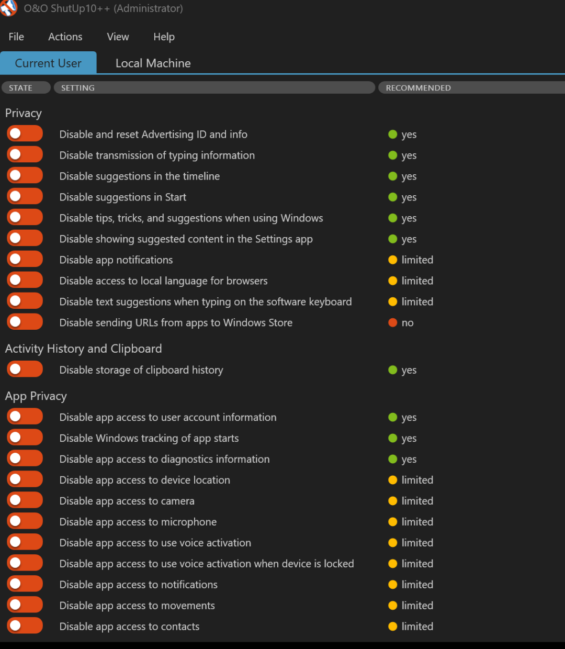The image size is (565, 649).
Task: Select 'Disable app access to camera' text
Action: click(x=127, y=501)
